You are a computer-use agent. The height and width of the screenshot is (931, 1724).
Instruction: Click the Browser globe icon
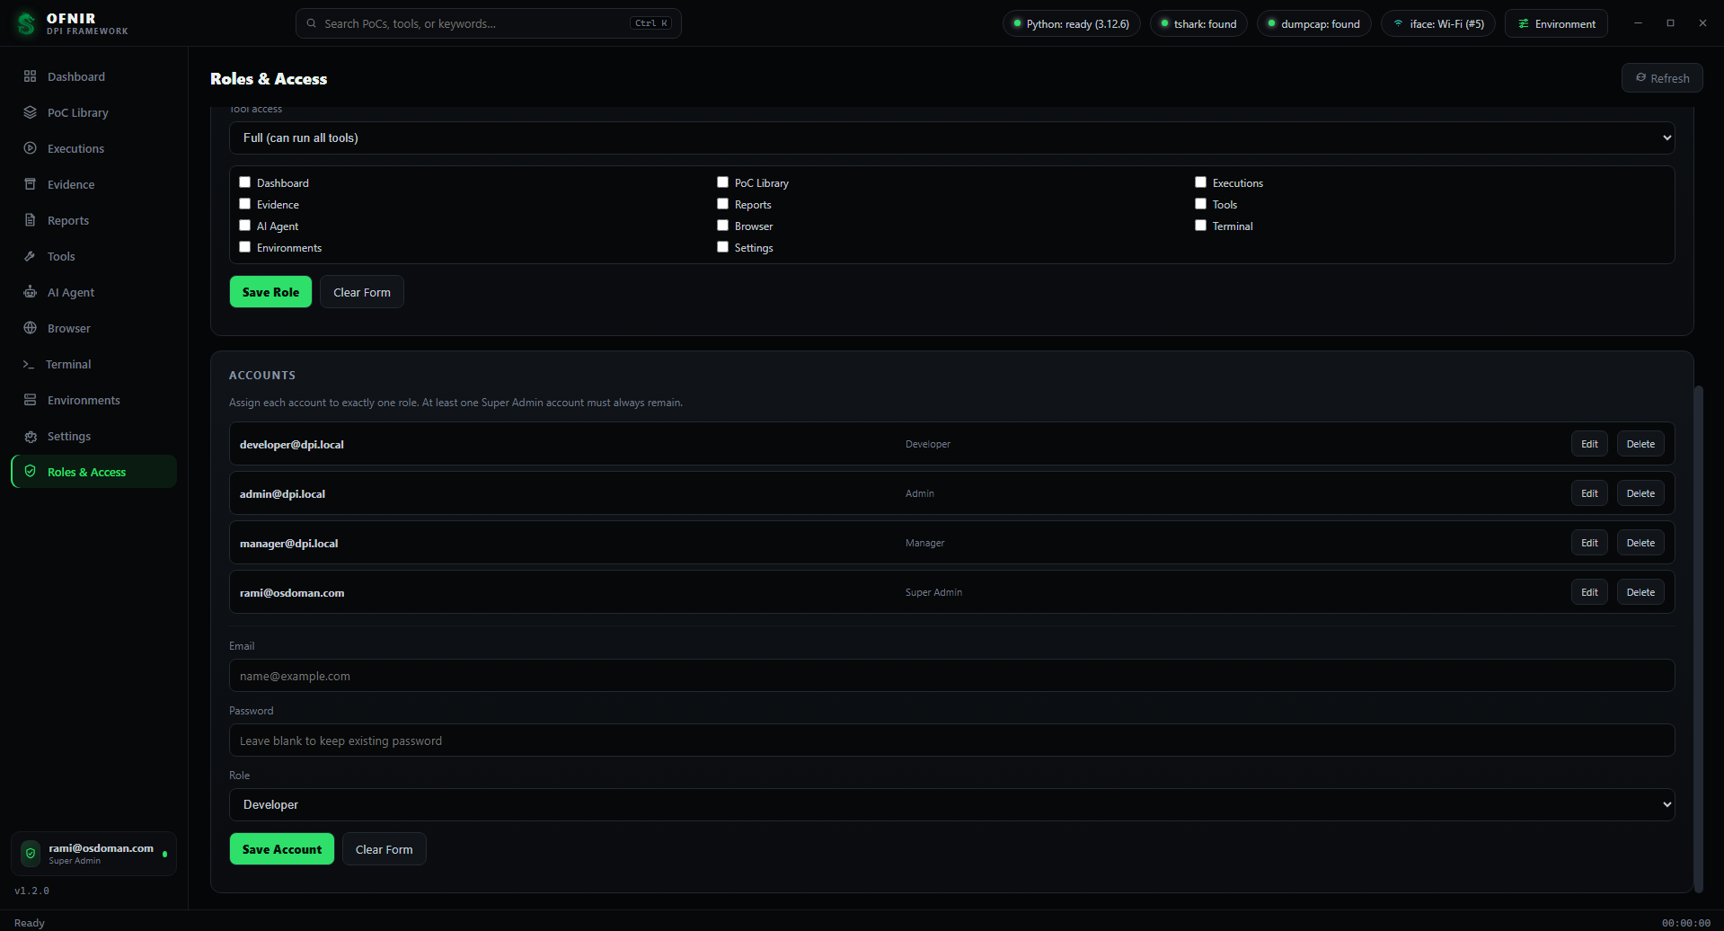pyautogui.click(x=30, y=328)
